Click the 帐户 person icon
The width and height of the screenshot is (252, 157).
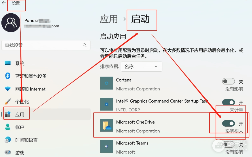(x=8, y=127)
